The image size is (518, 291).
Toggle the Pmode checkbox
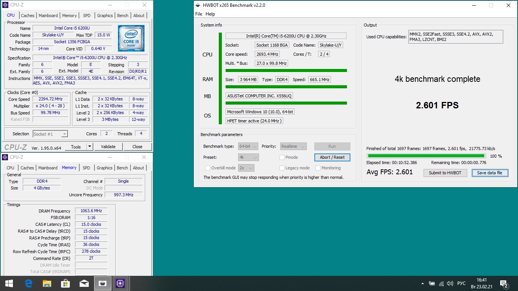pyautogui.click(x=282, y=157)
